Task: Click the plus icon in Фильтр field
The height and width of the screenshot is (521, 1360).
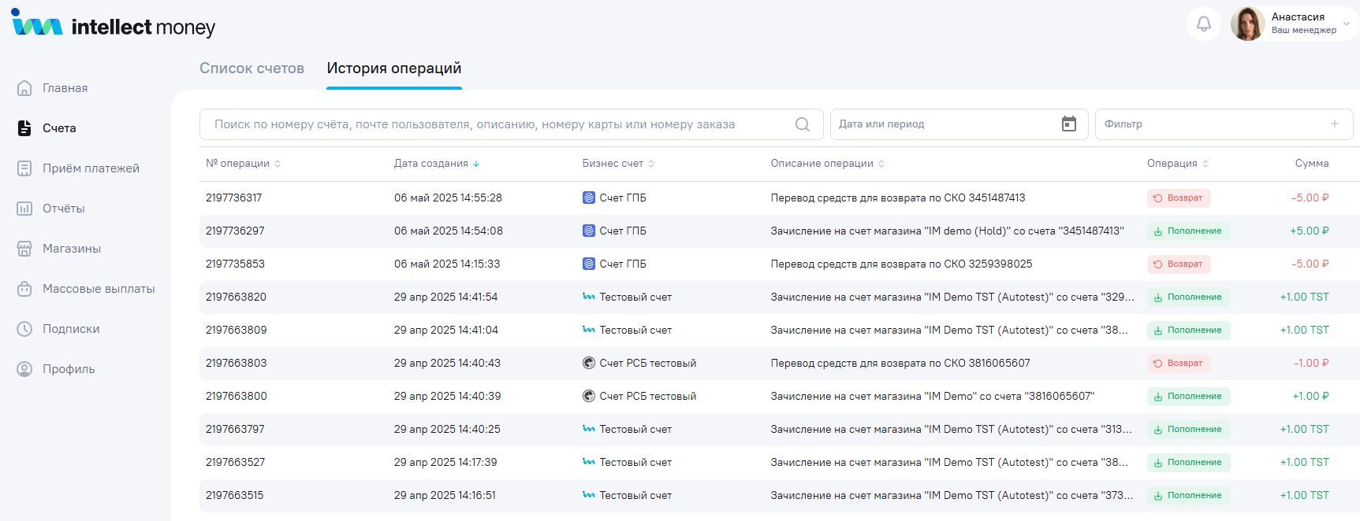Action: coord(1334,124)
